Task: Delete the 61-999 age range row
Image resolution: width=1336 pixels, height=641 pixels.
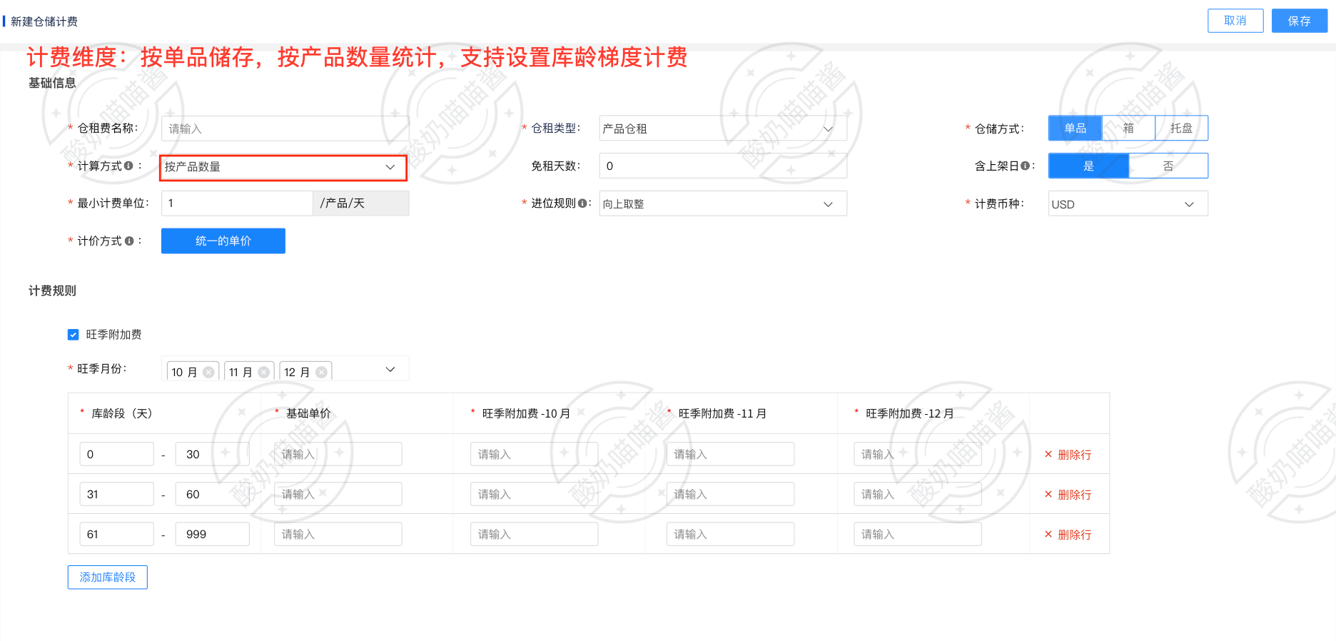Action: (1068, 535)
